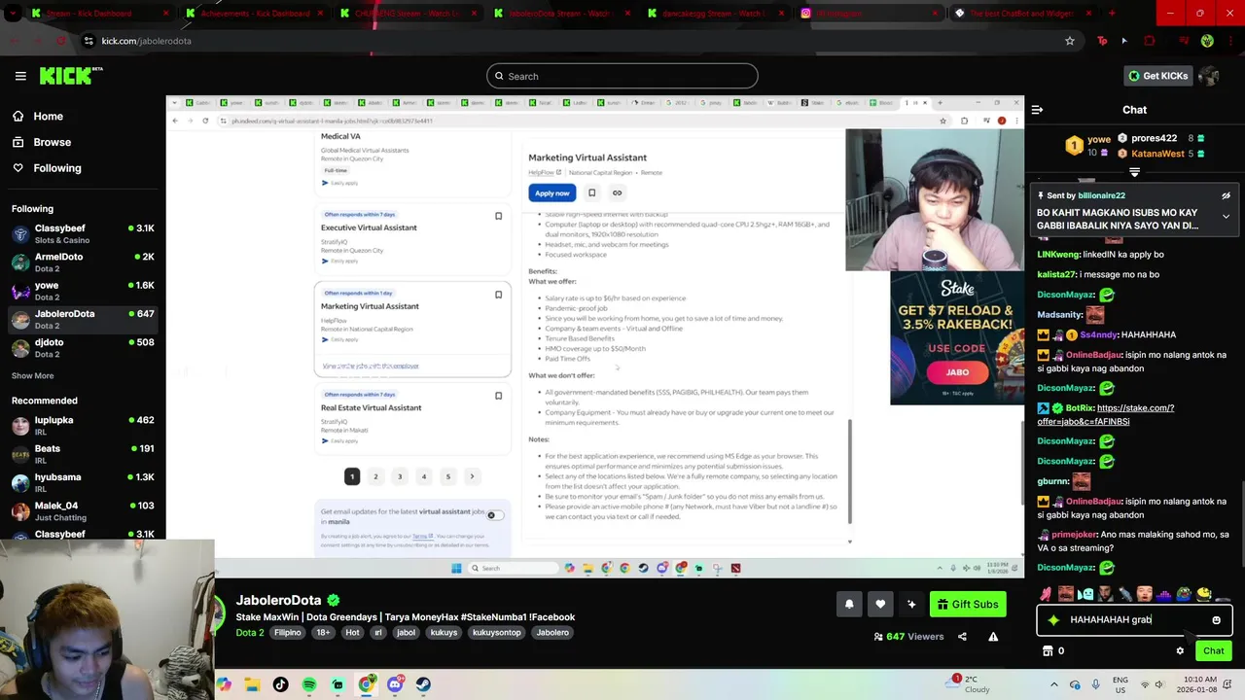Open the volume control in system tray
The image size is (1245, 700).
tap(1158, 684)
